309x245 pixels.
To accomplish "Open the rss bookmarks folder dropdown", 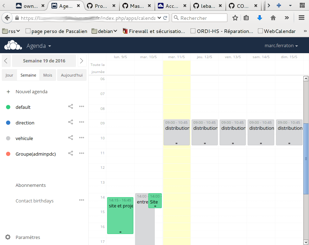I will (x=11, y=31).
